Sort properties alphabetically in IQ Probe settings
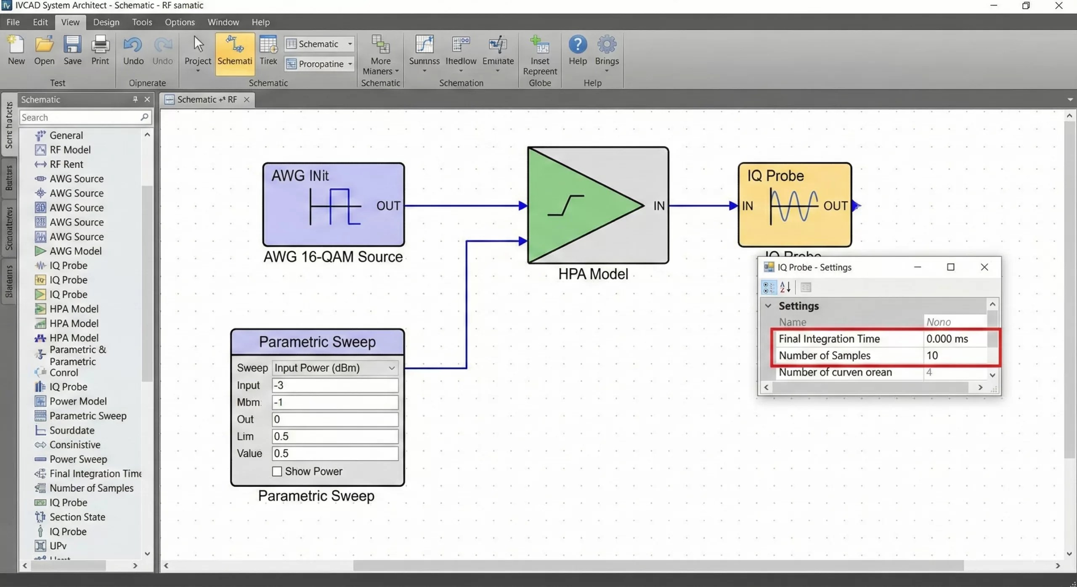 click(785, 287)
